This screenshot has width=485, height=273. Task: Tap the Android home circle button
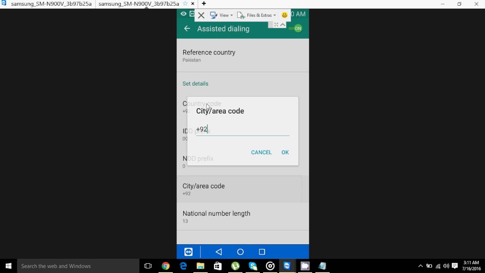(x=240, y=252)
